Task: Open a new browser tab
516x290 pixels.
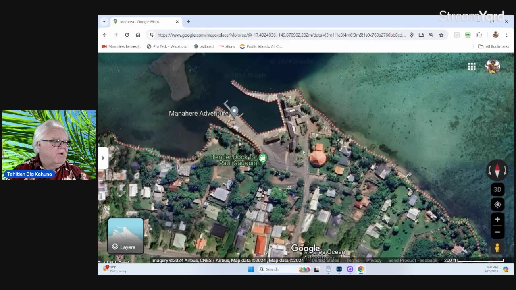Action: [188, 22]
